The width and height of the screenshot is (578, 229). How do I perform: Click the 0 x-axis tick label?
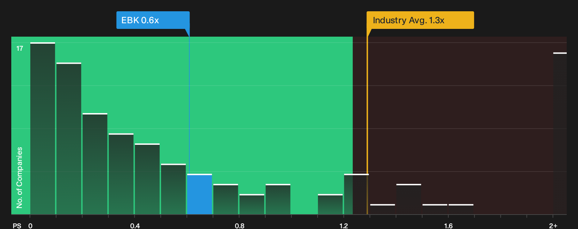click(x=30, y=226)
